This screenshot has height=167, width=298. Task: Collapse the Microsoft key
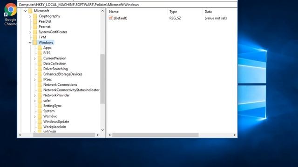(25, 11)
